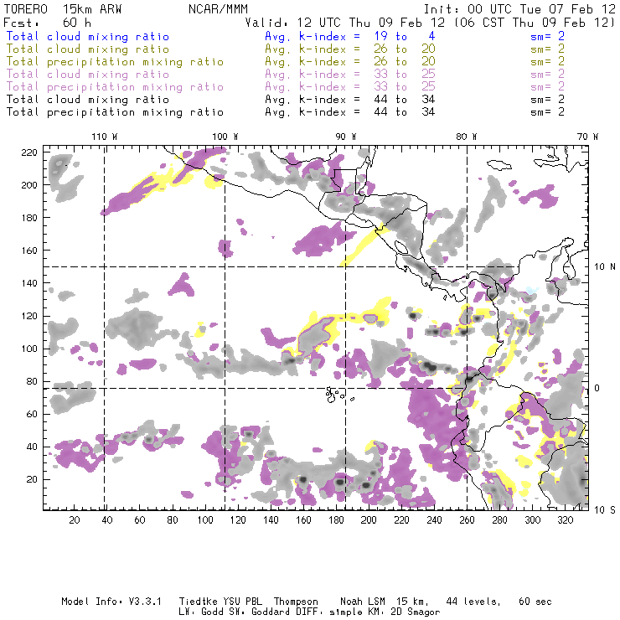Select the "40" tick label on vertical axis
This screenshot has width=620, height=620.
tap(32, 447)
